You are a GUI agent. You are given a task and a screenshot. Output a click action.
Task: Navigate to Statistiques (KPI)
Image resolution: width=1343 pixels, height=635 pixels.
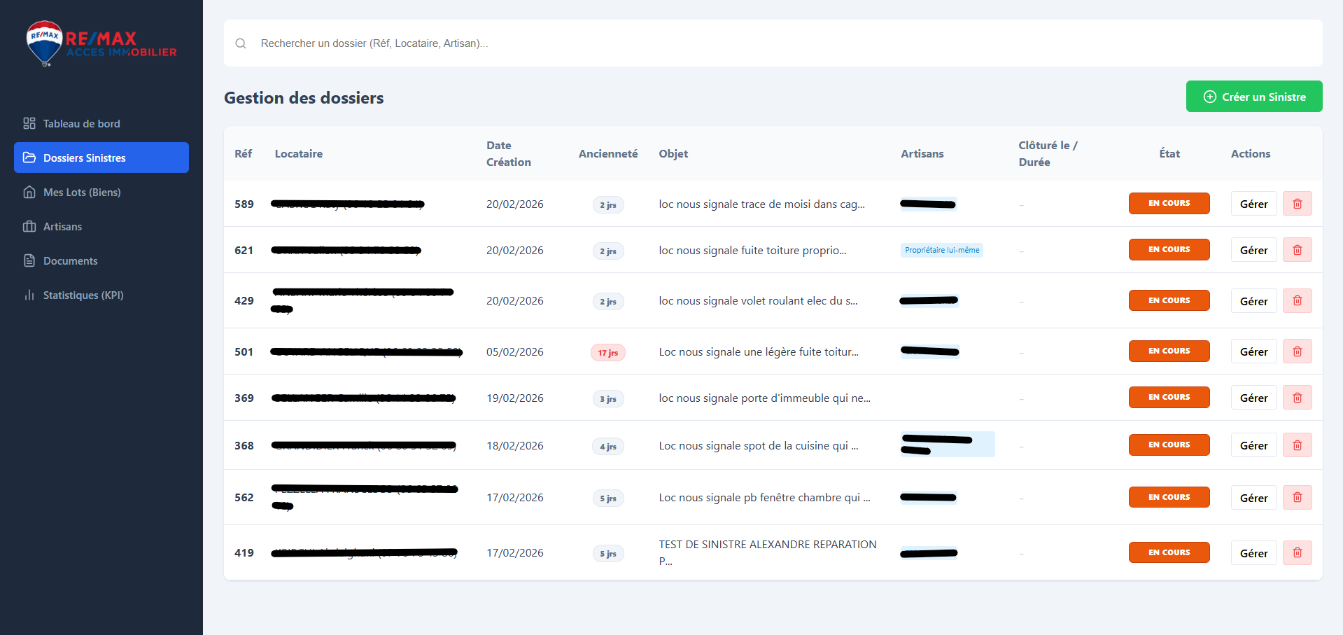[83, 295]
